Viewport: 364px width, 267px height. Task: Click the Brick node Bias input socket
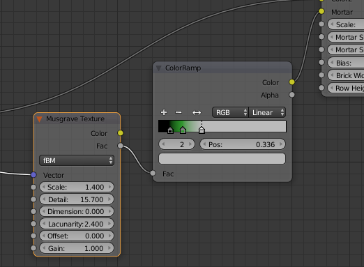pyautogui.click(x=321, y=62)
